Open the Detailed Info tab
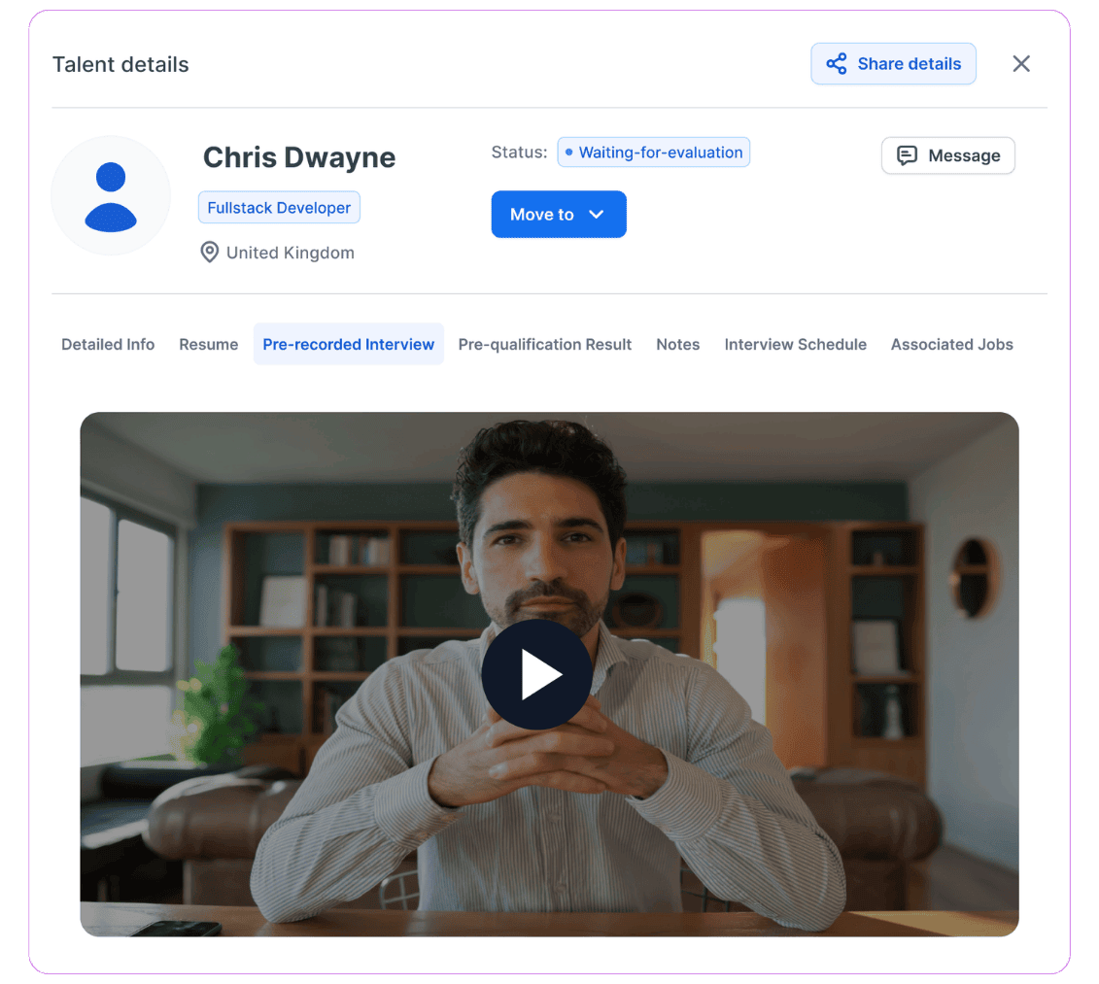The image size is (1099, 984). click(108, 345)
